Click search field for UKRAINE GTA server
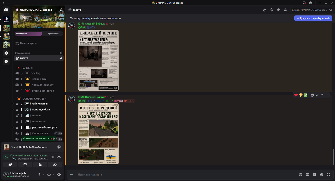Image resolution: width=335 pixels, height=181 pixels. (x=311, y=10)
